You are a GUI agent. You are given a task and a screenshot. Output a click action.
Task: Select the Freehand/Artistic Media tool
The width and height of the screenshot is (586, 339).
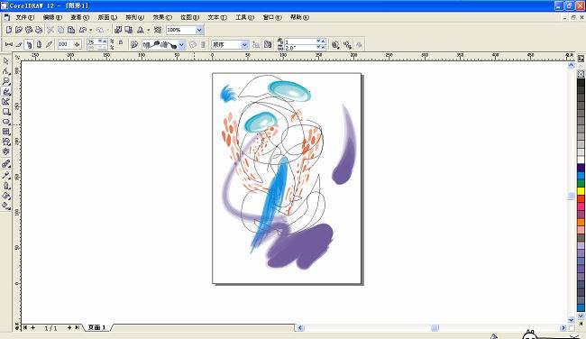coord(6,91)
